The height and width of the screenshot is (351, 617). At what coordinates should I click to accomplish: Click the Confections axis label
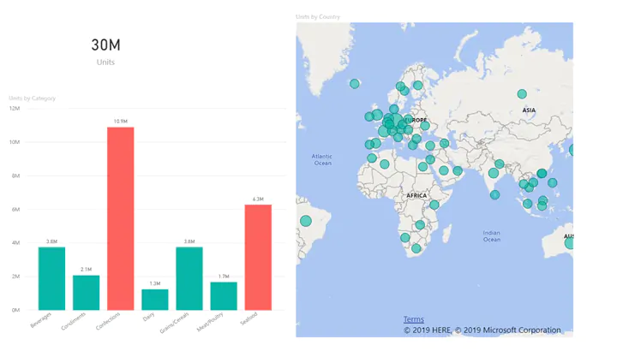tap(108, 322)
